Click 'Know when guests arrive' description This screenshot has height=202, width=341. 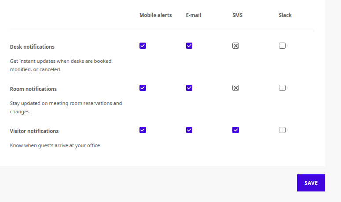tap(55, 145)
